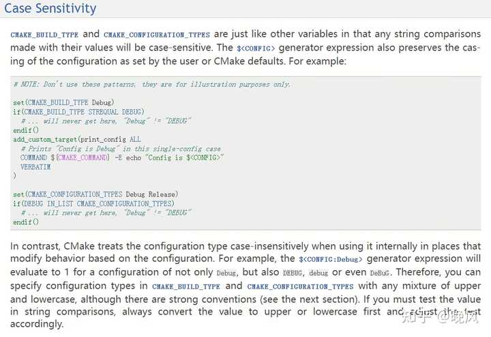Click the IN_LIST keyword in the code
The width and height of the screenshot is (491, 337).
click(x=60, y=203)
